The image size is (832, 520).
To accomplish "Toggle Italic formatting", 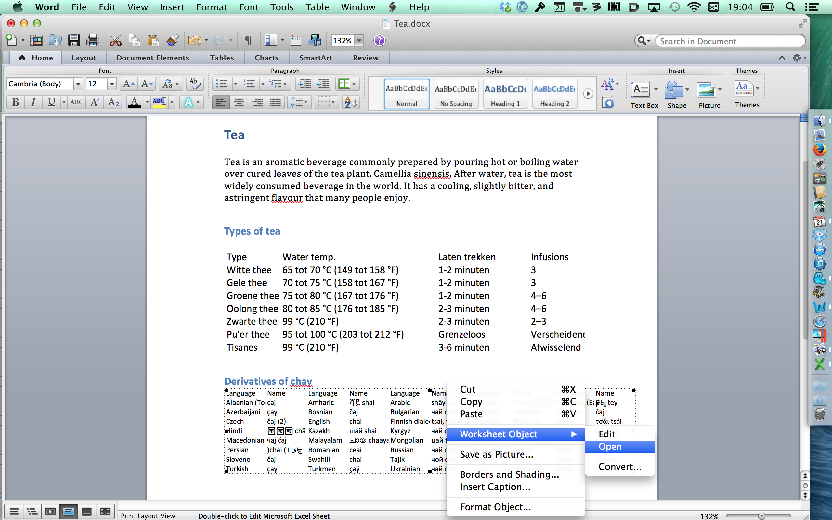I will click(x=33, y=102).
